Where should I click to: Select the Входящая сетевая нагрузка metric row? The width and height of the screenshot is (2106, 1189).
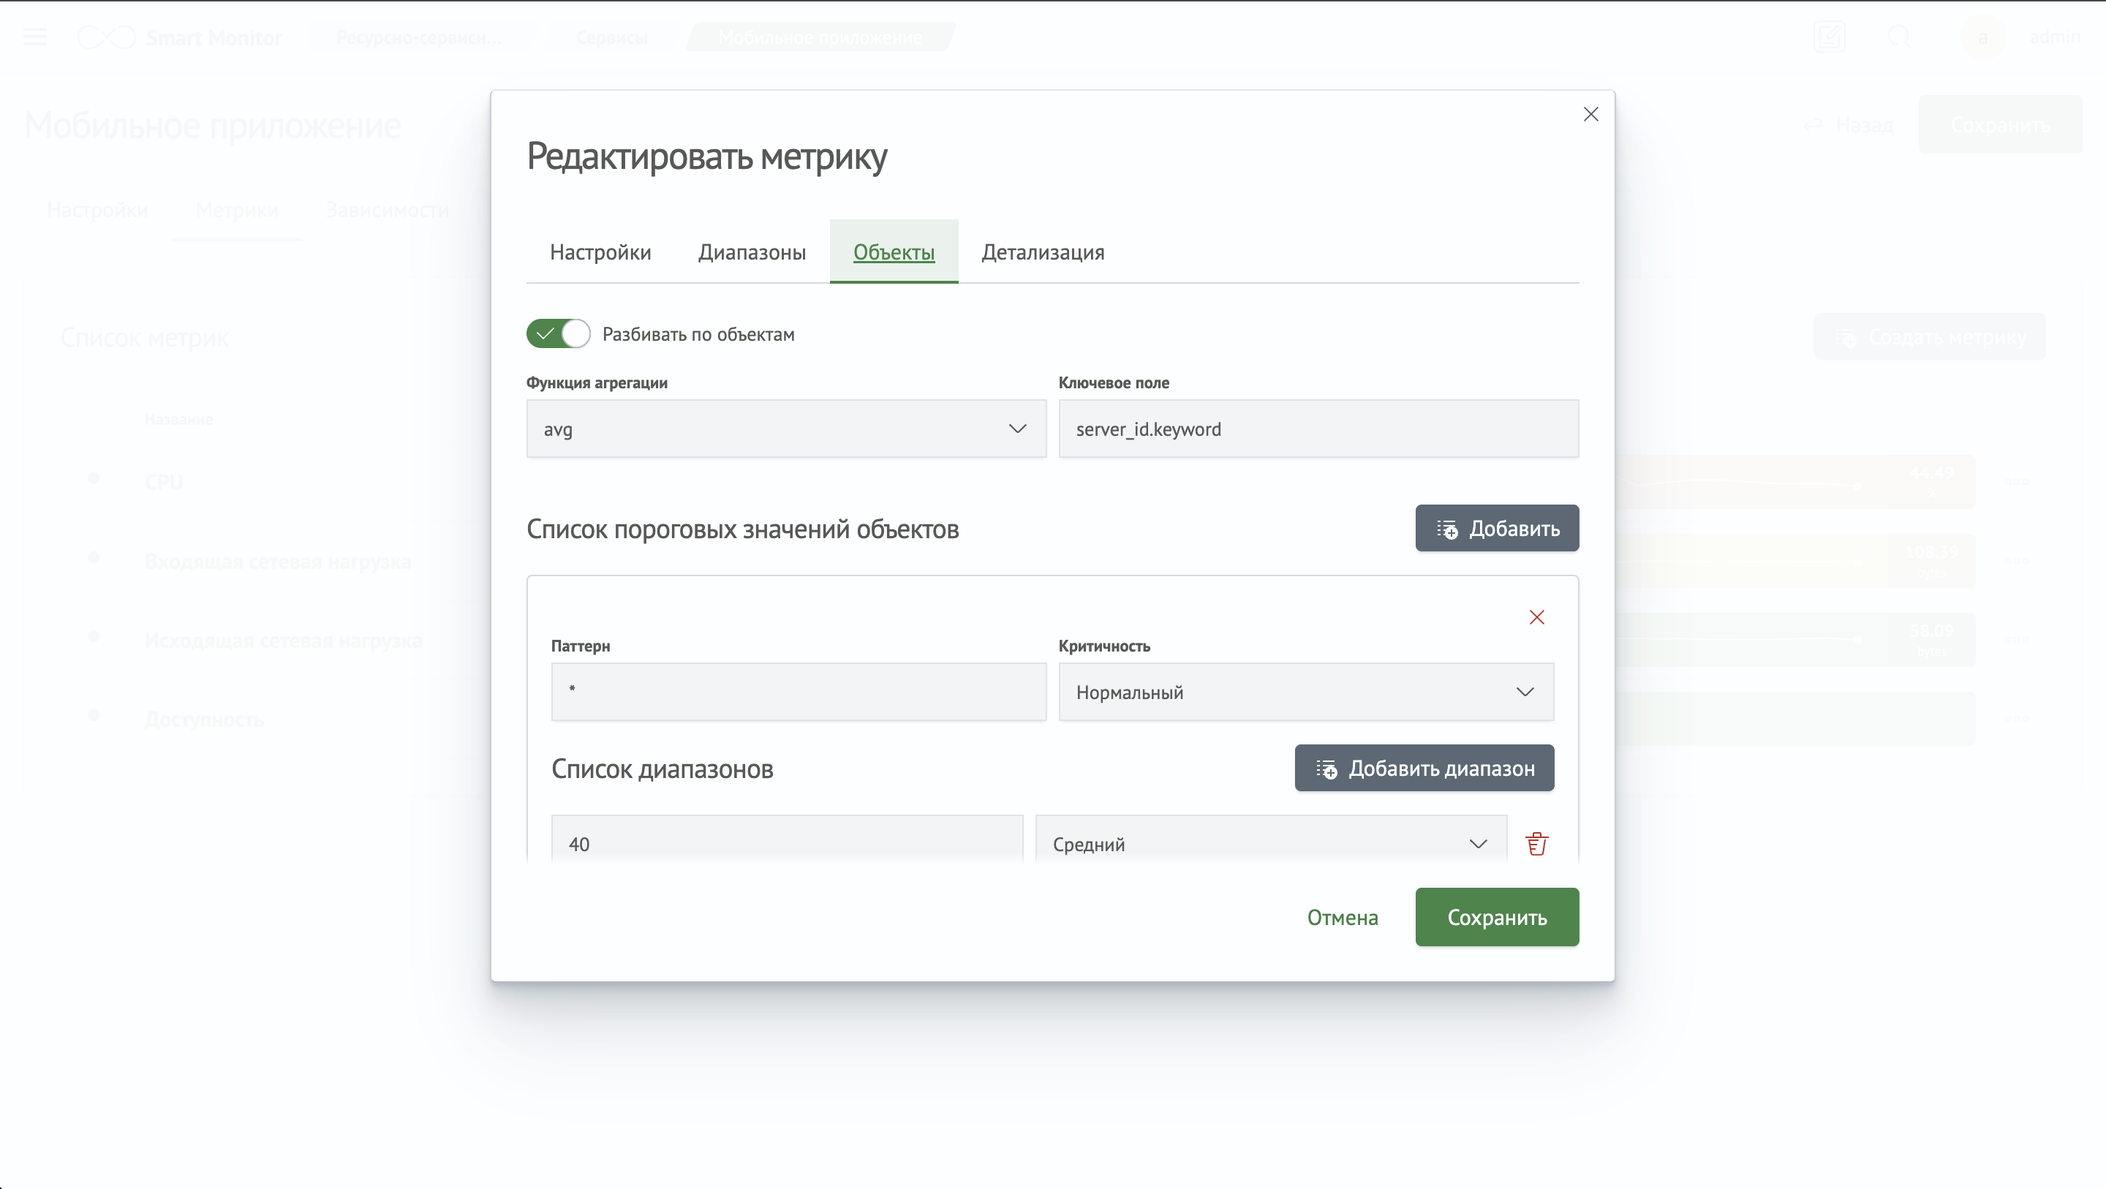pos(278,561)
